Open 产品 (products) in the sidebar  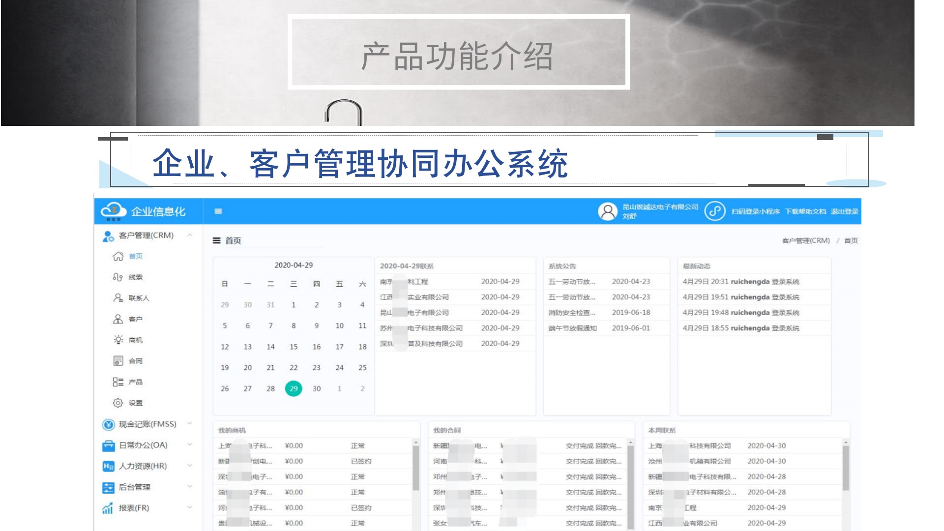(x=135, y=382)
